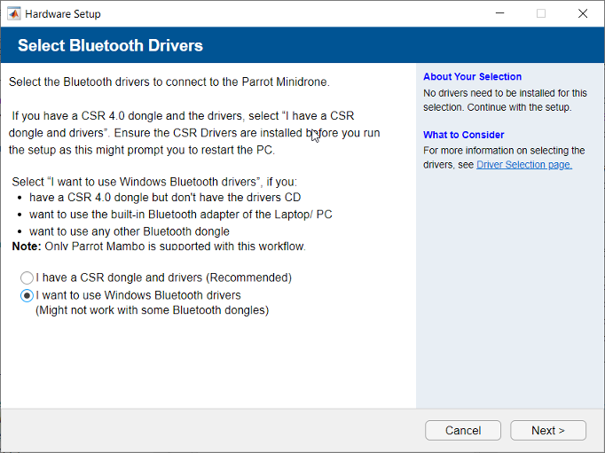This screenshot has width=605, height=453.
Task: Open the Driver Selection page link
Action: (523, 164)
